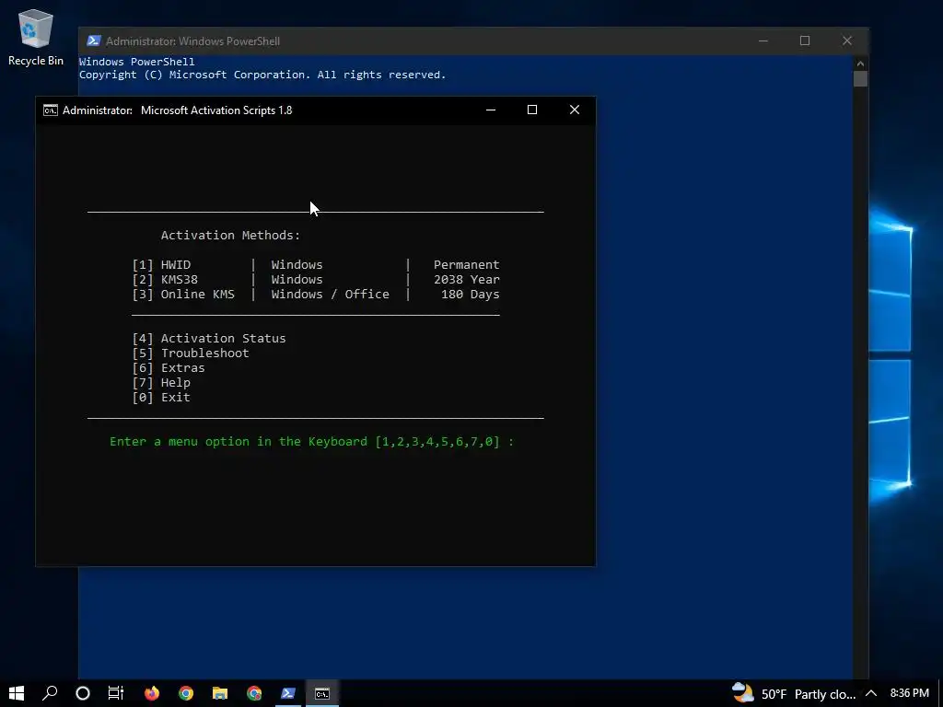This screenshot has height=707, width=943.
Task: Launch Firefox from the taskbar
Action: [x=152, y=693]
